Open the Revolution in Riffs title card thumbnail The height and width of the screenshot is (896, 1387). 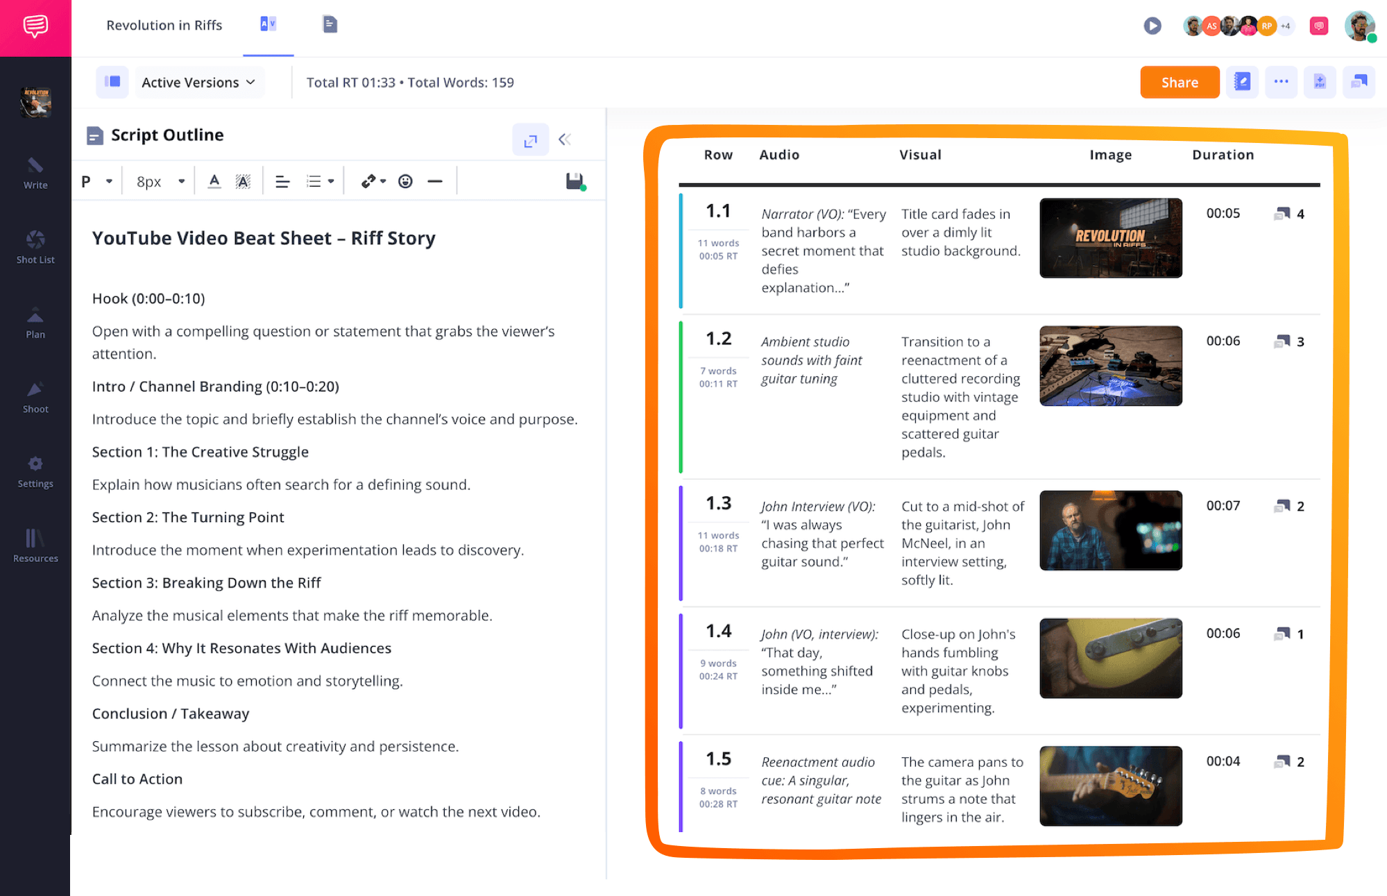[x=1110, y=238]
